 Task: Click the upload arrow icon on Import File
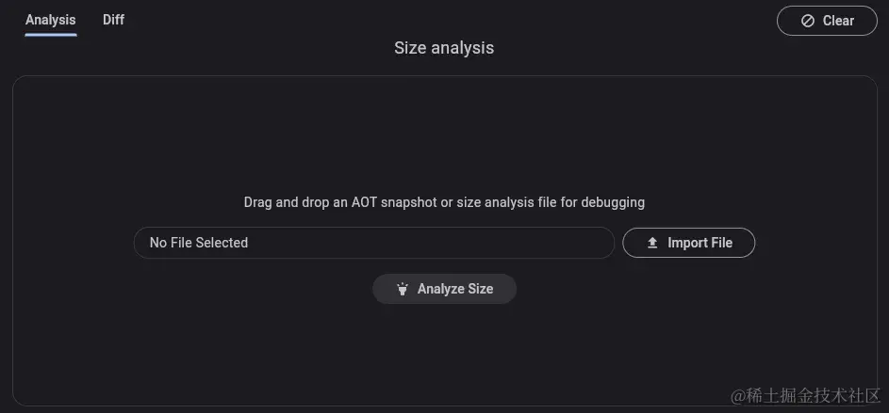point(652,243)
